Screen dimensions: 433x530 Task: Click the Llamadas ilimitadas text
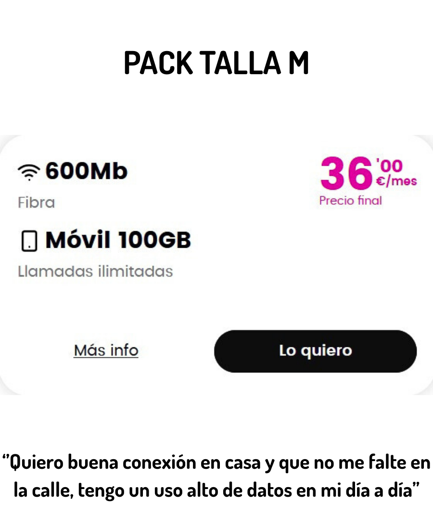point(95,271)
